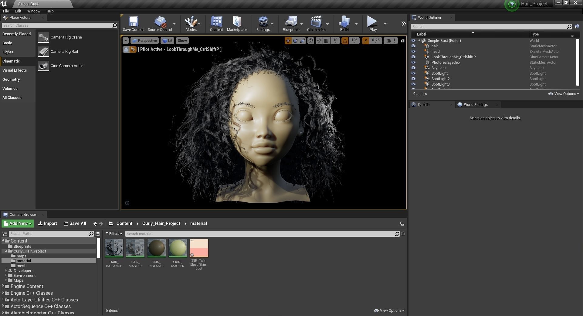Expand the Engine Content folder
The image size is (583, 316).
pos(3,286)
